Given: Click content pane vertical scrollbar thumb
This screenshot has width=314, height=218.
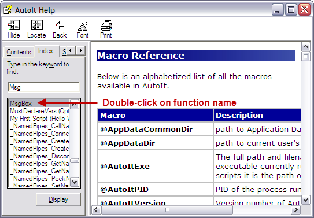Looking at the screenshot, I should point(305,57).
